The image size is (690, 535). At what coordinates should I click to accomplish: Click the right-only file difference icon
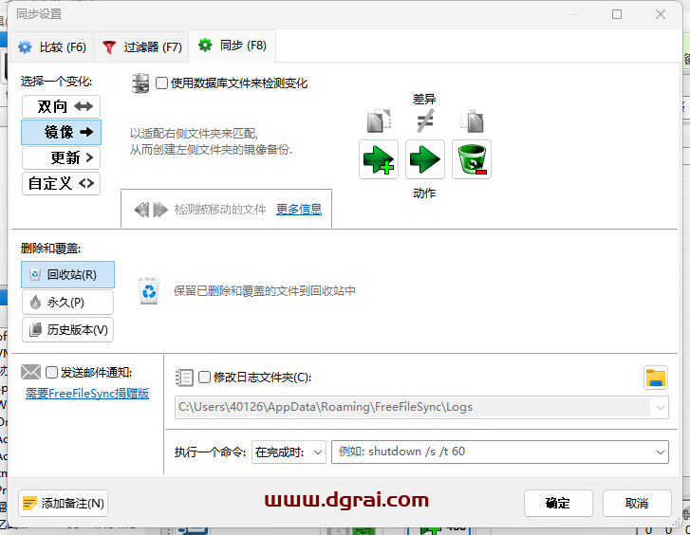tap(472, 121)
